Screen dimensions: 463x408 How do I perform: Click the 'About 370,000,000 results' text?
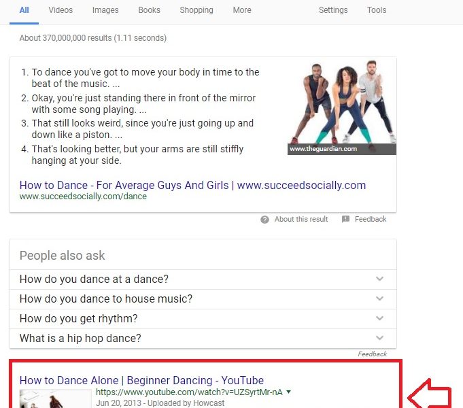[x=93, y=38]
